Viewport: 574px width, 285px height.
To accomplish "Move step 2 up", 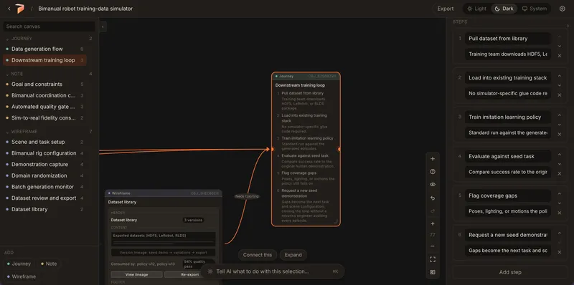I will click(560, 76).
